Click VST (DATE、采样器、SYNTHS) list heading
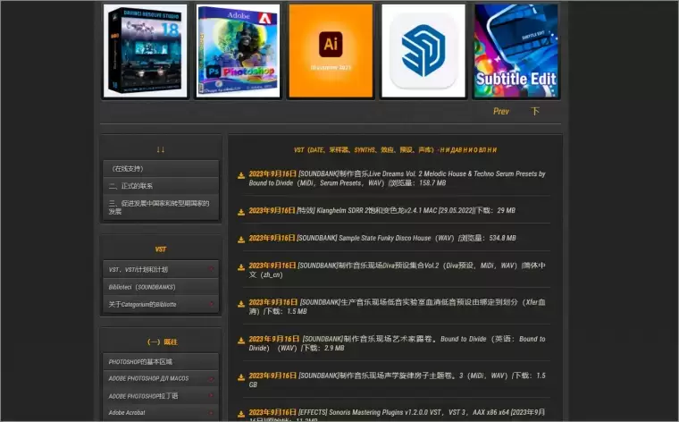Screen dimensions: 679x422 coord(395,150)
